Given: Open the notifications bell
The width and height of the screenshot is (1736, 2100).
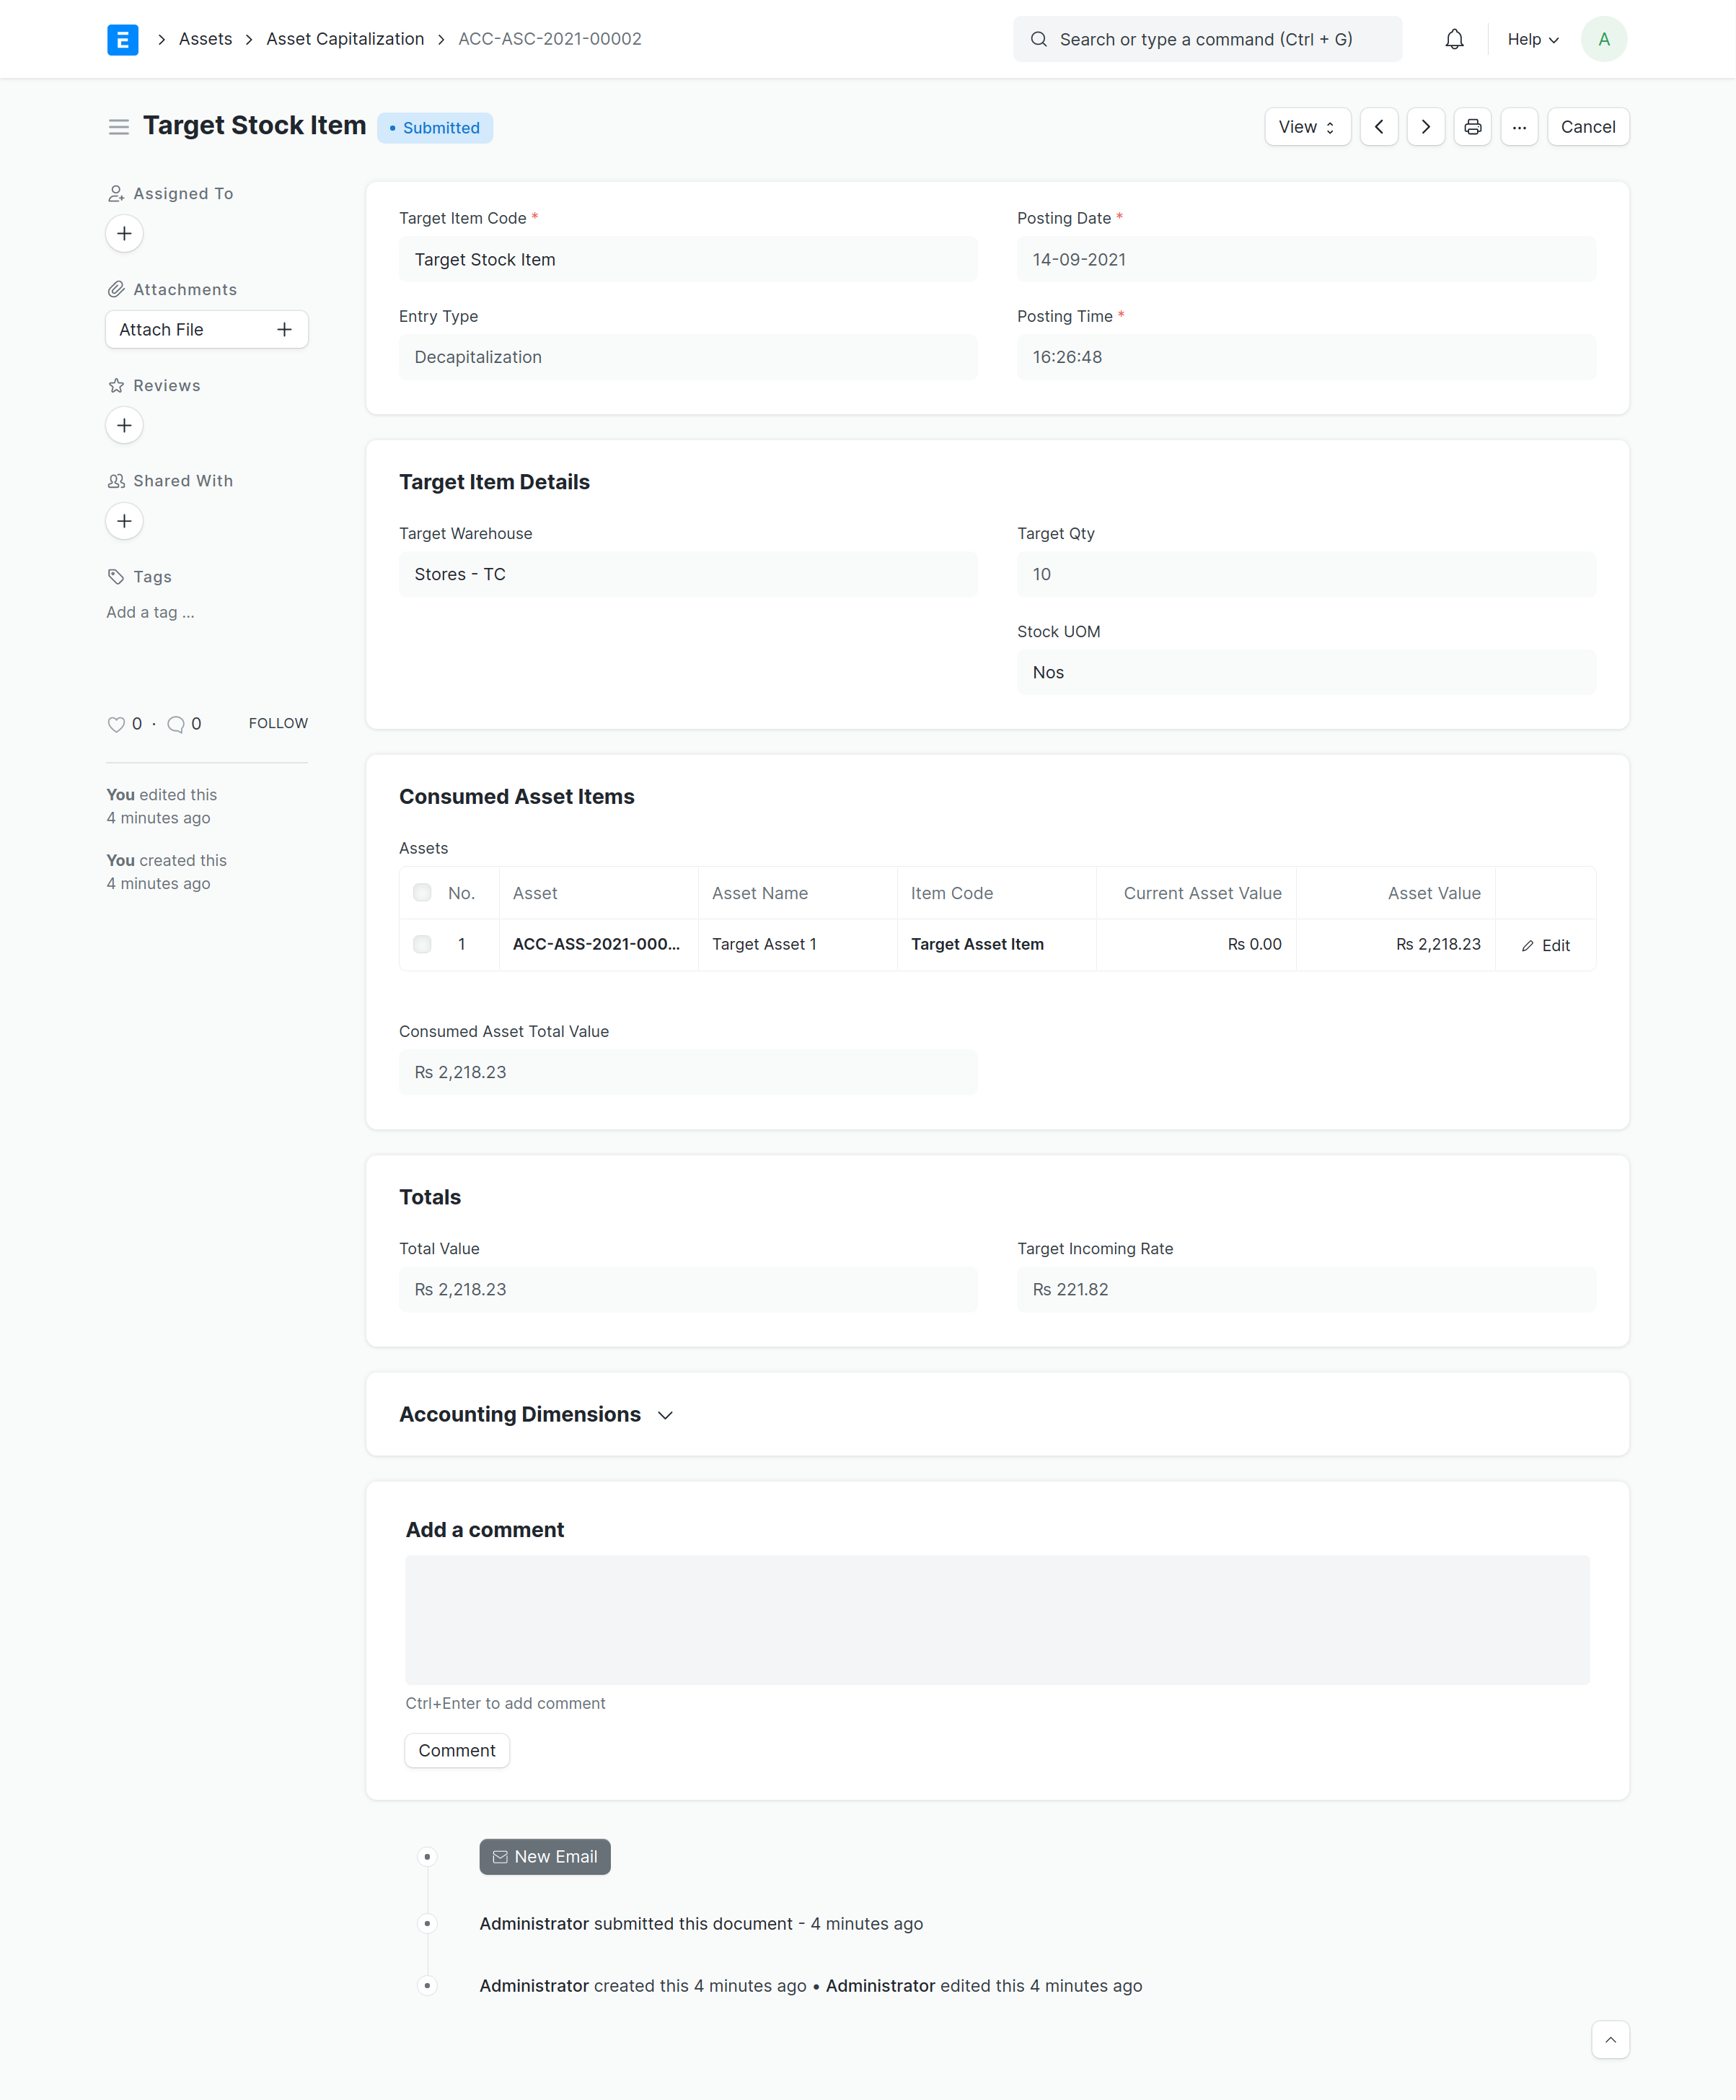Looking at the screenshot, I should [x=1454, y=39].
